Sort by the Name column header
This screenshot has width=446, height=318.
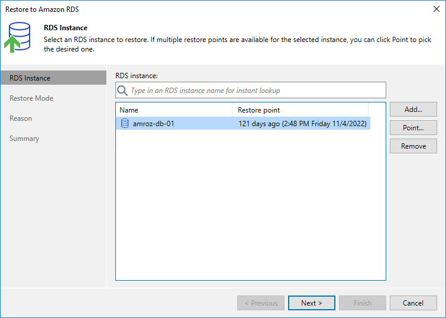click(x=174, y=110)
